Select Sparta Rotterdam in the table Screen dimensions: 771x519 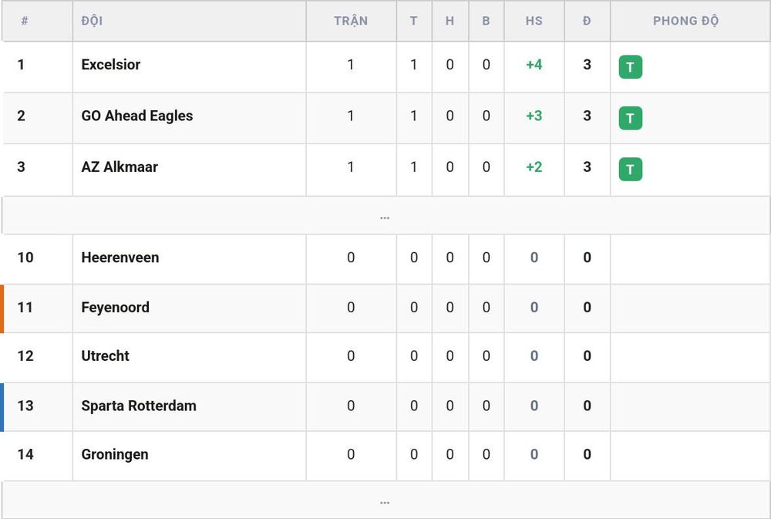(139, 406)
